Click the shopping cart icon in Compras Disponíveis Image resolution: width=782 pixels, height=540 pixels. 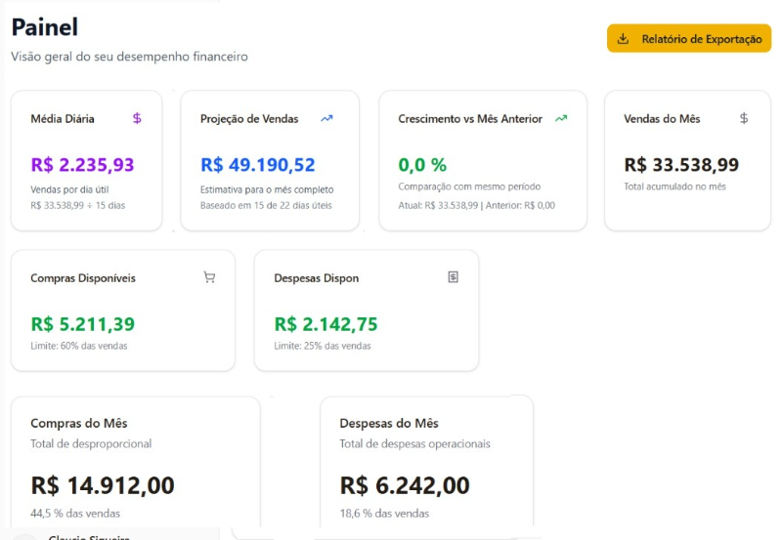(209, 277)
